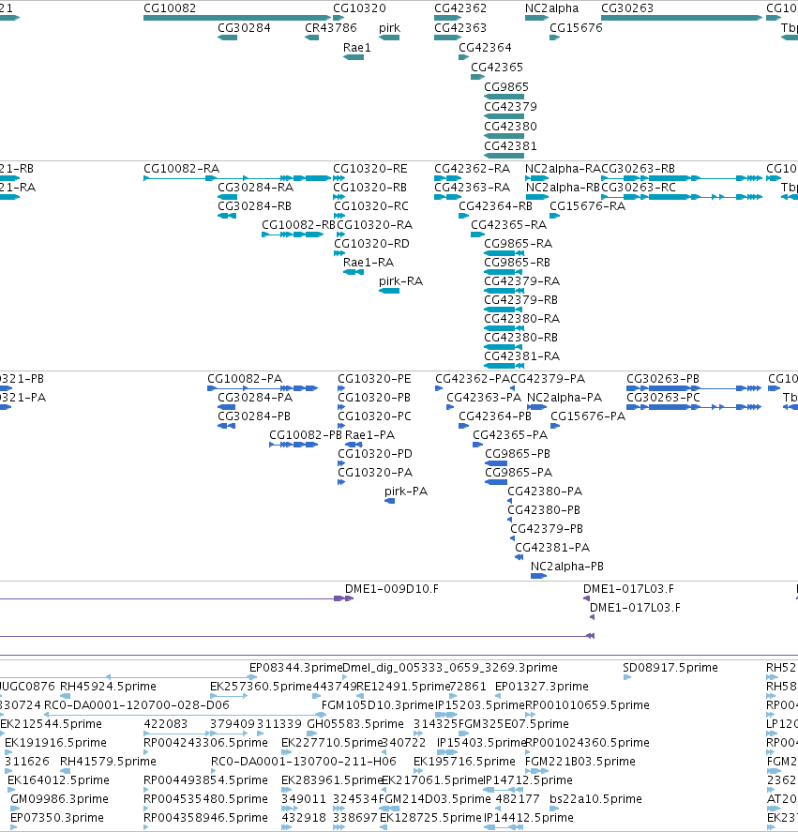Open EST EP08344.3prime label
Viewport: 798px width, 832px height.
pos(296,667)
